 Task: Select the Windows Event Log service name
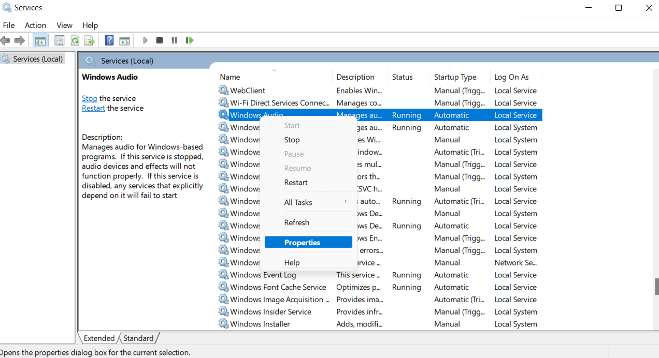pos(263,275)
